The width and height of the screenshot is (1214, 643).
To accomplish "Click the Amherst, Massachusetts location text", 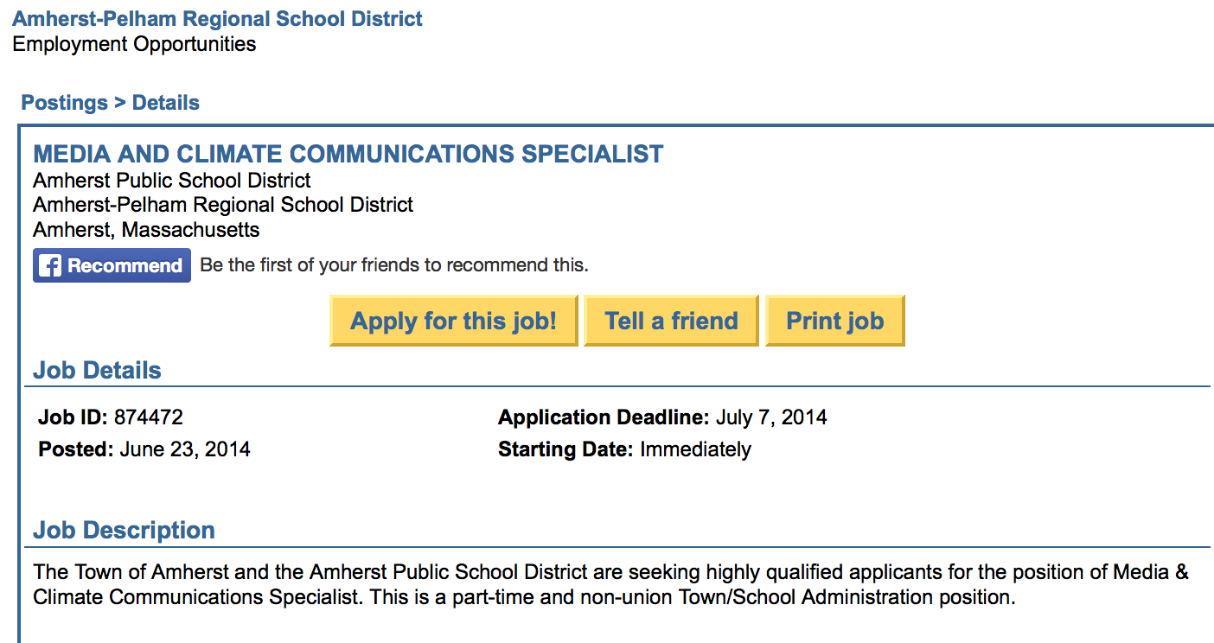I will coord(146,230).
